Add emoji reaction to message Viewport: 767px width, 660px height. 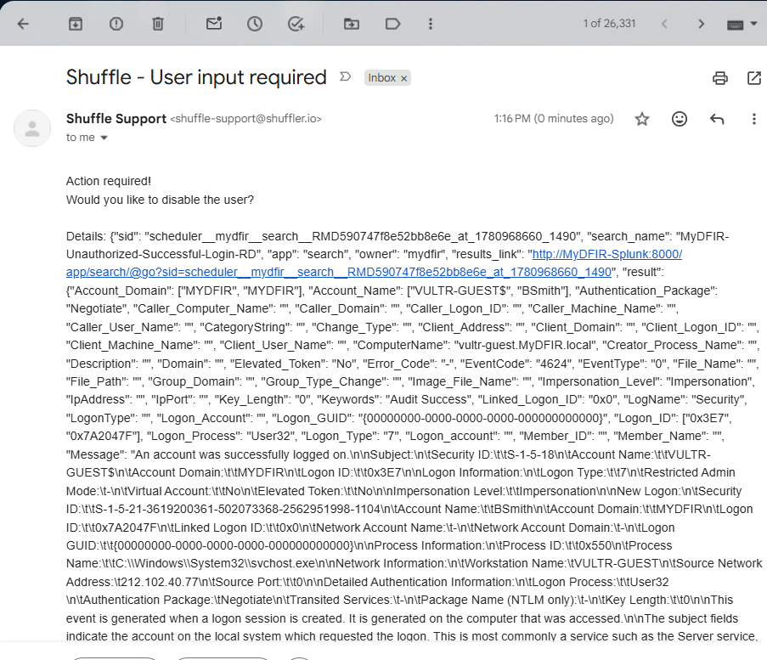680,119
